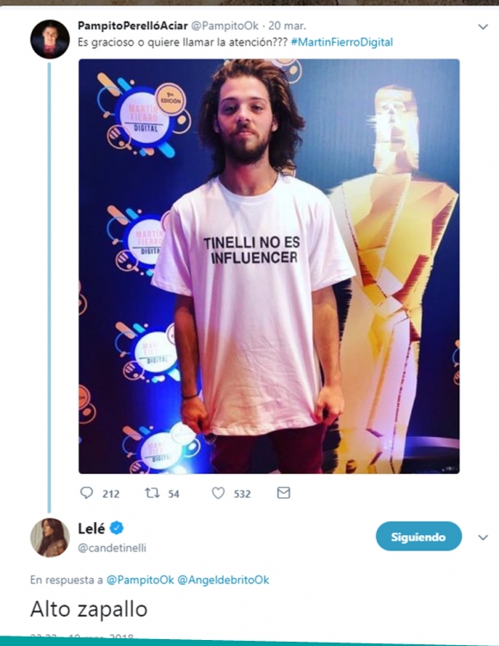Click the 20 mar. tweet date

click(287, 26)
